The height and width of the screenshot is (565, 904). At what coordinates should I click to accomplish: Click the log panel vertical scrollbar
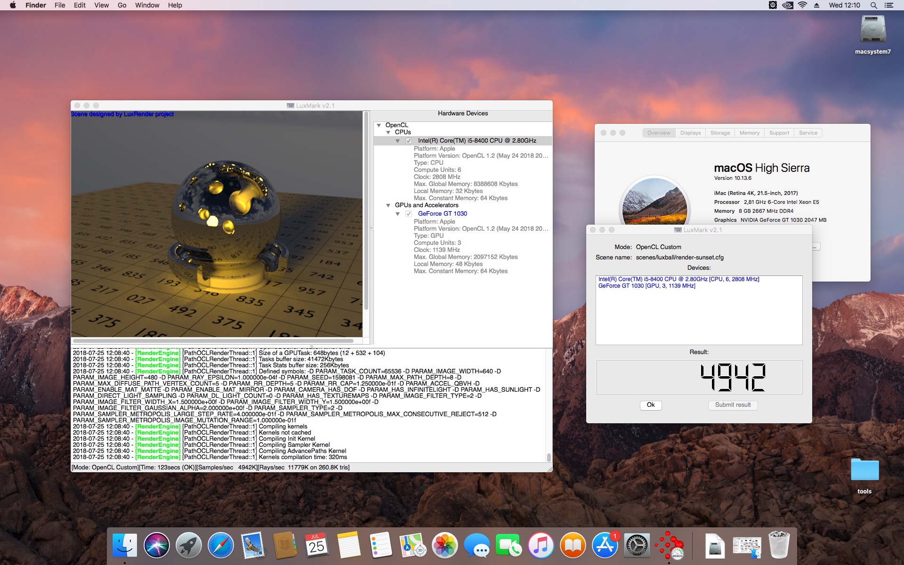[x=549, y=405]
